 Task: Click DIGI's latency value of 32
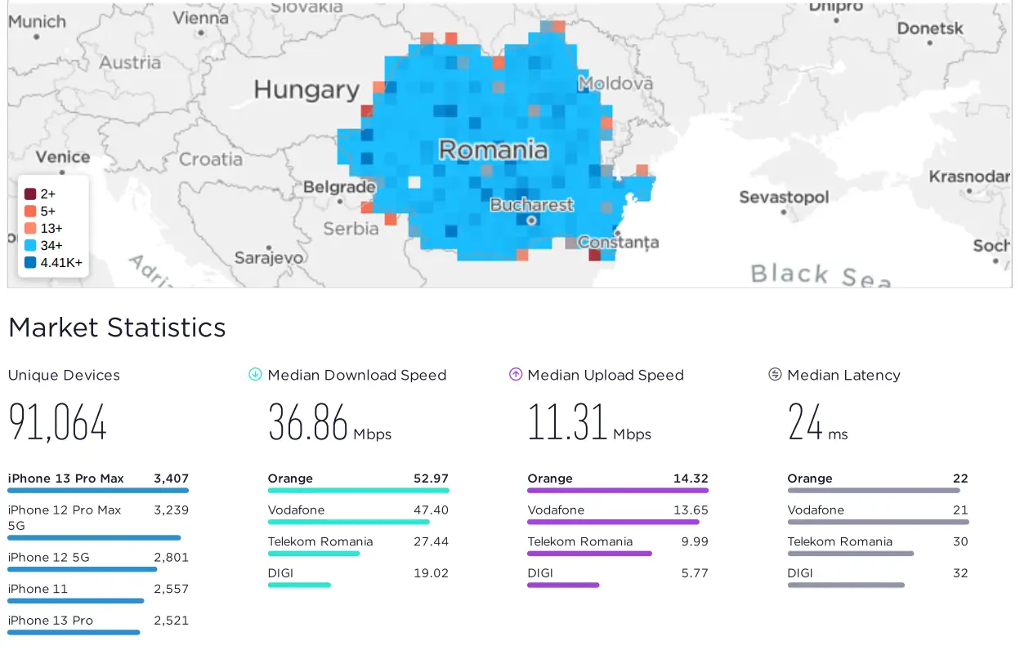click(960, 573)
